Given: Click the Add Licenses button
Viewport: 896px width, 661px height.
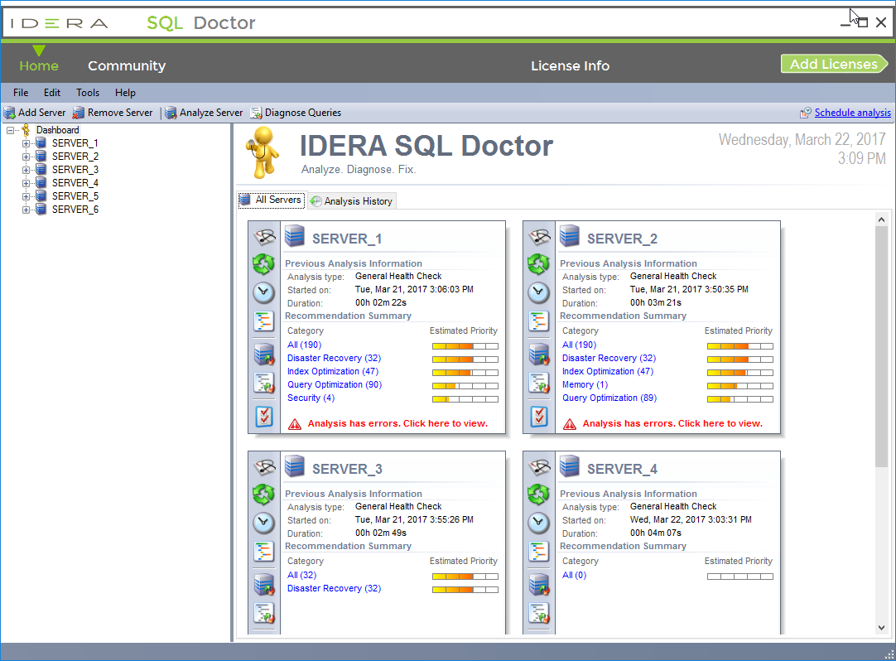Looking at the screenshot, I should 833,65.
